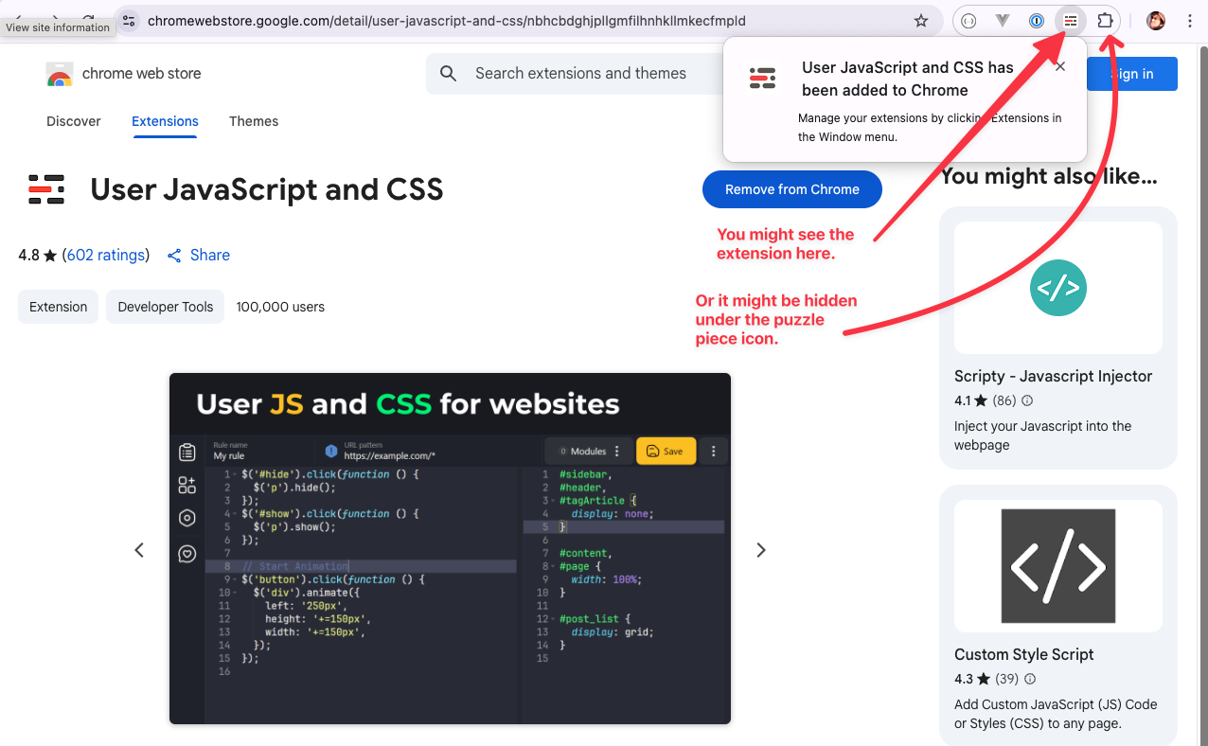Click the Sign in button
This screenshot has width=1208, height=746.
point(1132,74)
